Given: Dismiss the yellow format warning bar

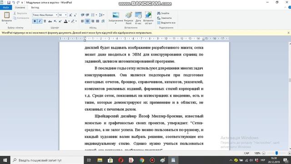Looking at the screenshot, I should (288, 33).
